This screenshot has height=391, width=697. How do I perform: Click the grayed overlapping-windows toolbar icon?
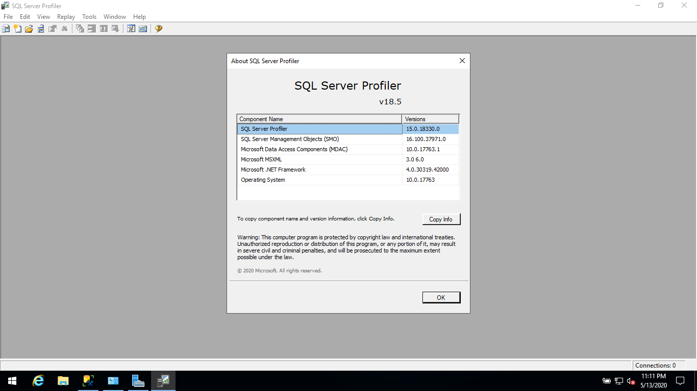coord(80,29)
